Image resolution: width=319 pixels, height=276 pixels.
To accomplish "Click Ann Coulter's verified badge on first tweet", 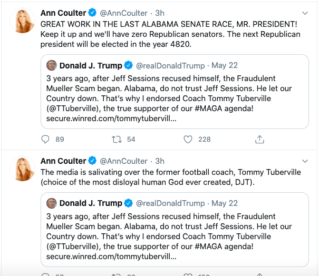I will pyautogui.click(x=92, y=13).
